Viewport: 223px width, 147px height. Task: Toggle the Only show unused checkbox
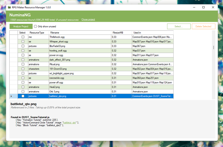[x=35, y=26]
